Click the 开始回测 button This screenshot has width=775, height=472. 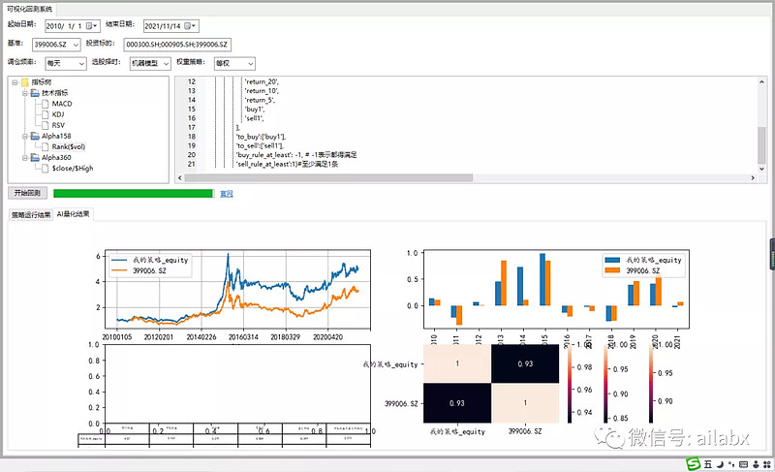[x=27, y=193]
